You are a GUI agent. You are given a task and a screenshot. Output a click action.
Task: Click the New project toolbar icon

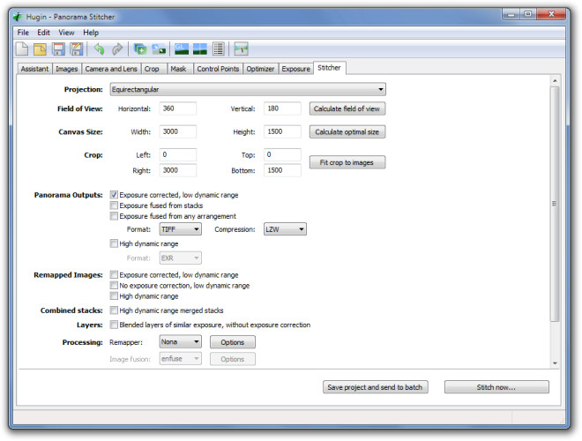tap(22, 49)
